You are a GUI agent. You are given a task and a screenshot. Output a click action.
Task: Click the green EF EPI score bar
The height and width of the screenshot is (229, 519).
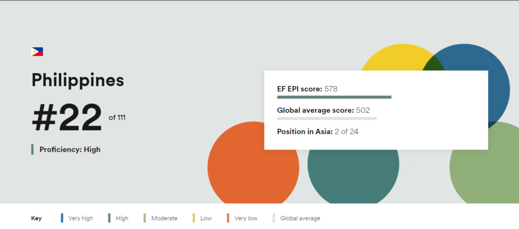[x=335, y=97]
